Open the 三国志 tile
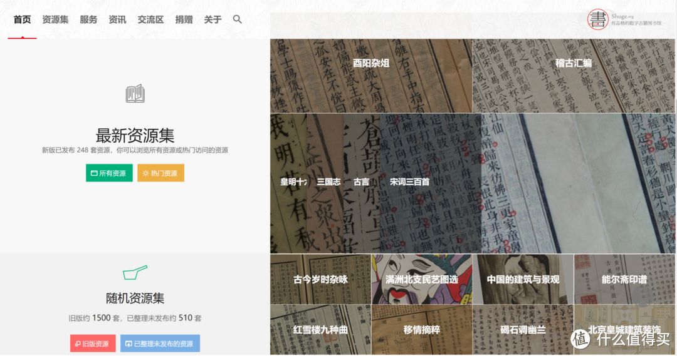 click(x=325, y=183)
